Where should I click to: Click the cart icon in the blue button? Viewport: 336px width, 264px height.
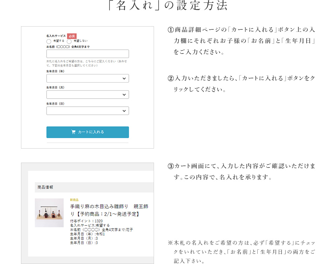point(73,132)
